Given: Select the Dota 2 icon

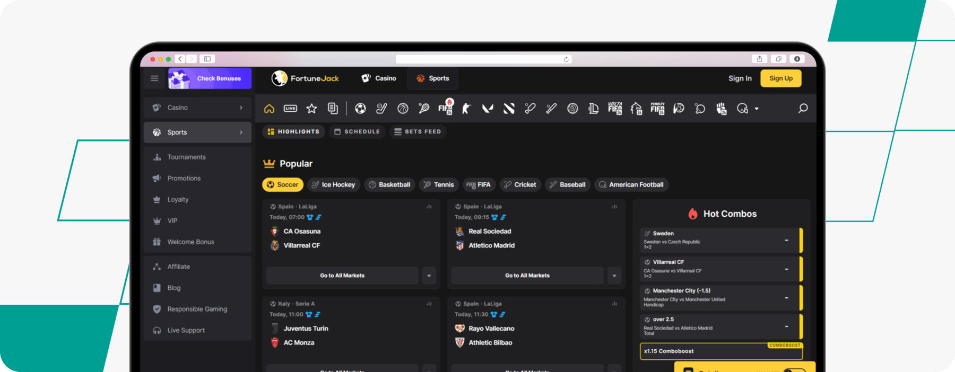Looking at the screenshot, I should 509,109.
